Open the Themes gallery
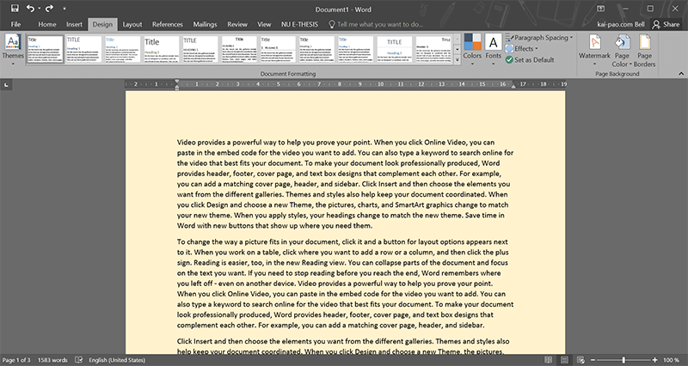This screenshot has width=688, height=366. (13, 51)
